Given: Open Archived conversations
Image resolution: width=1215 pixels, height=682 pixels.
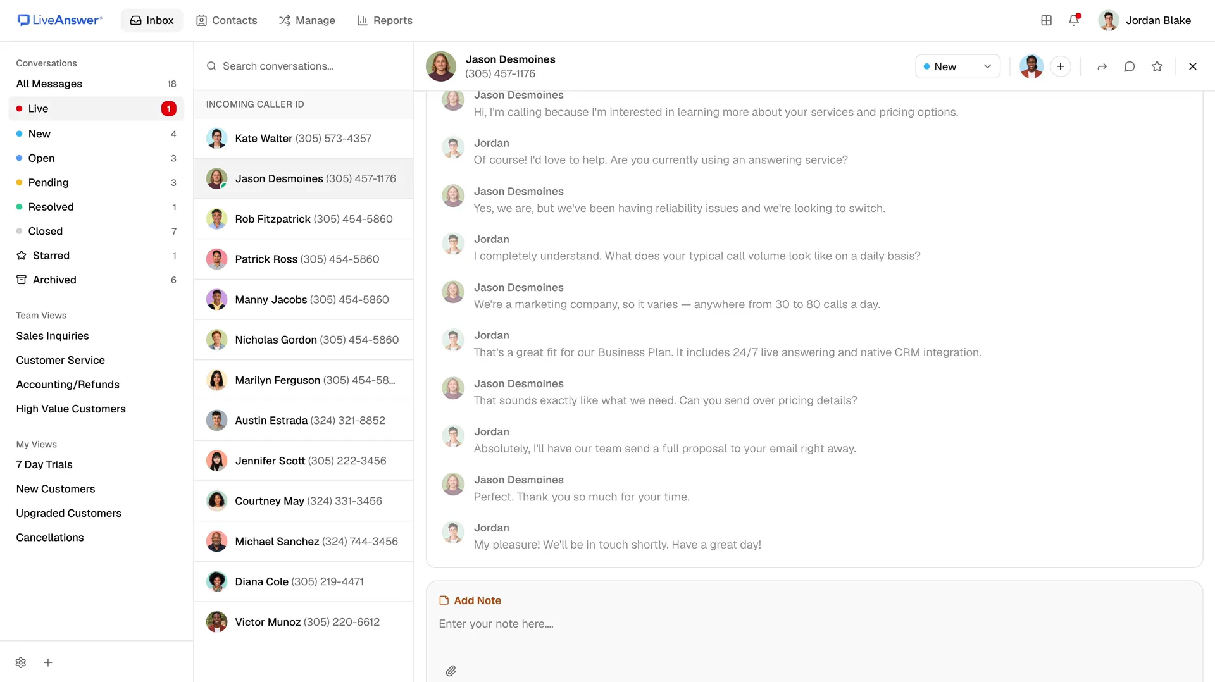Looking at the screenshot, I should tap(96, 280).
